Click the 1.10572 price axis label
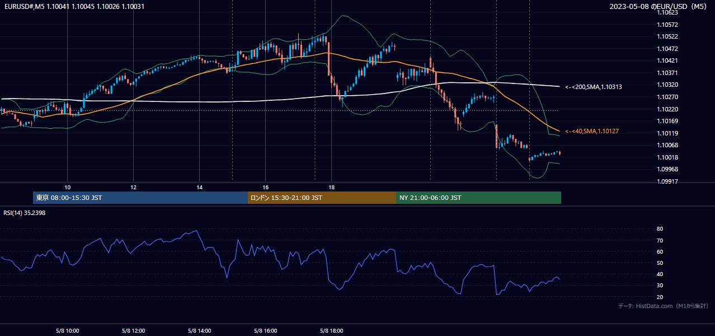Viewport: 715px width, 336px height. (x=667, y=25)
